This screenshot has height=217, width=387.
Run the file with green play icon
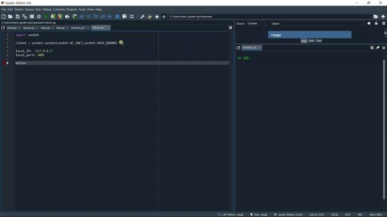[x=46, y=16]
